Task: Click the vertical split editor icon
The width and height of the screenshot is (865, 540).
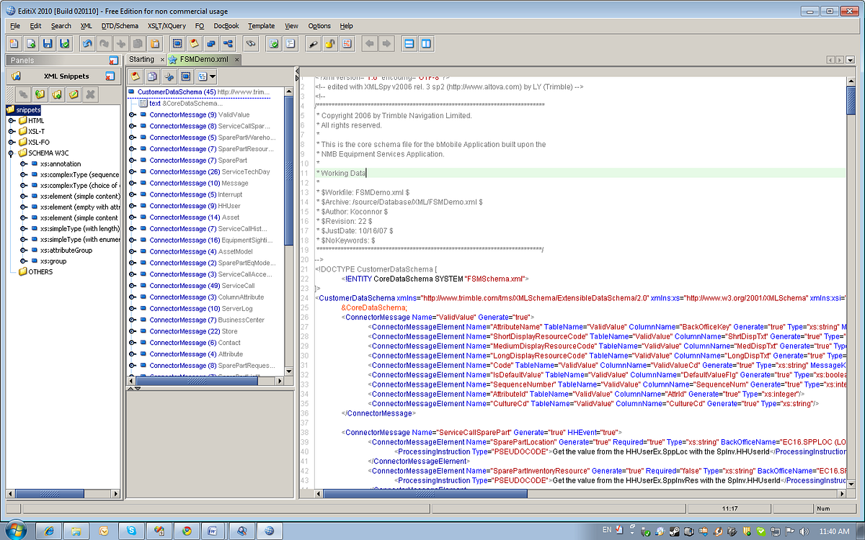Action: coord(426,44)
